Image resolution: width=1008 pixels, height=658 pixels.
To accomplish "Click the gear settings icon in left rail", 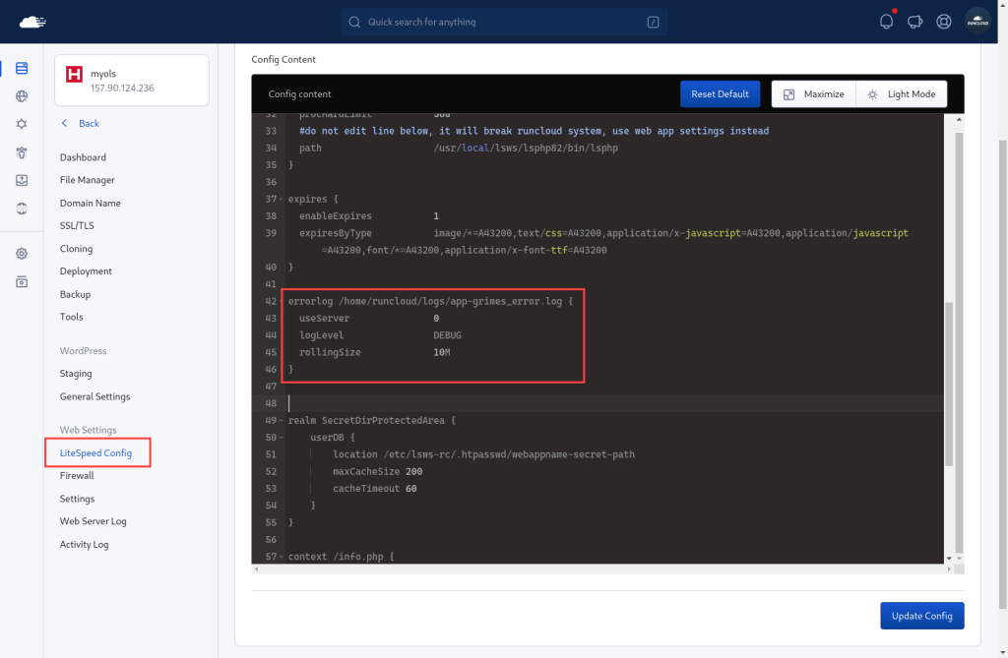I will coord(22,253).
